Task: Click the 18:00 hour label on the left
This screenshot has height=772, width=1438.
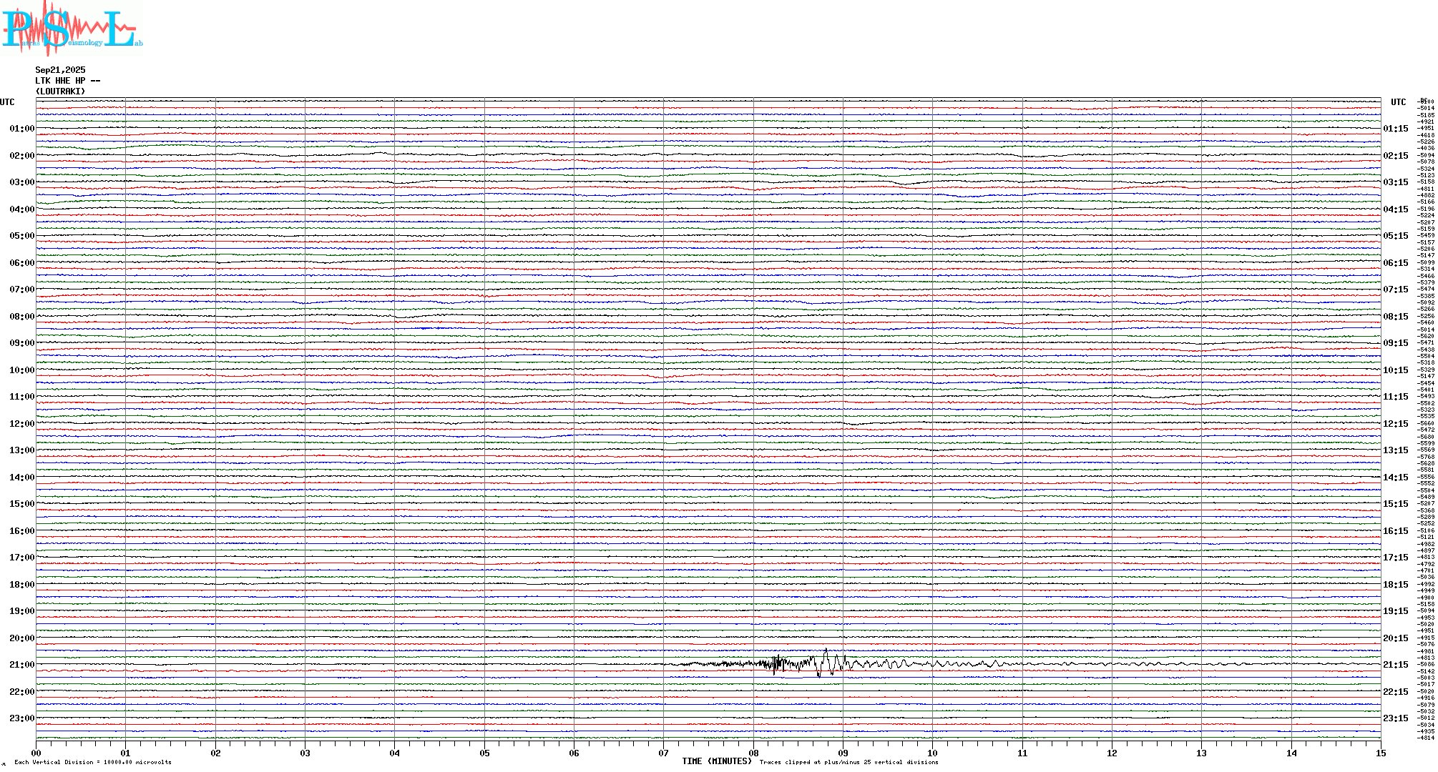Action: click(x=22, y=585)
